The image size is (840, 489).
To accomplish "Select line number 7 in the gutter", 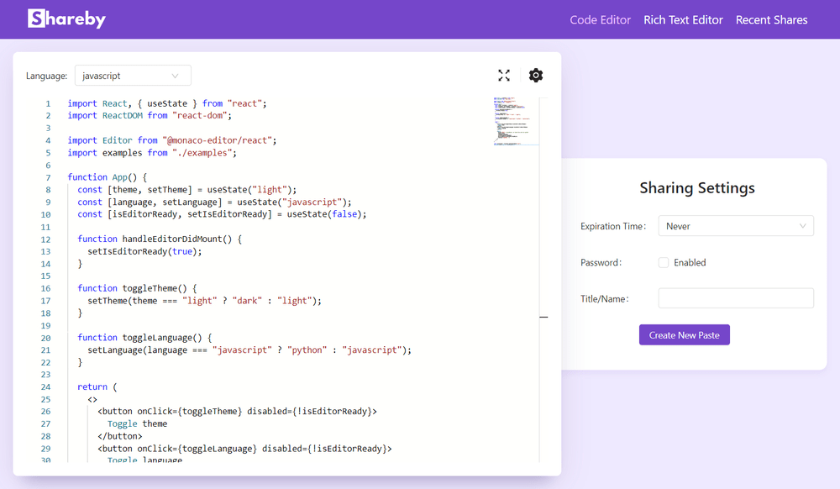I will click(x=48, y=177).
